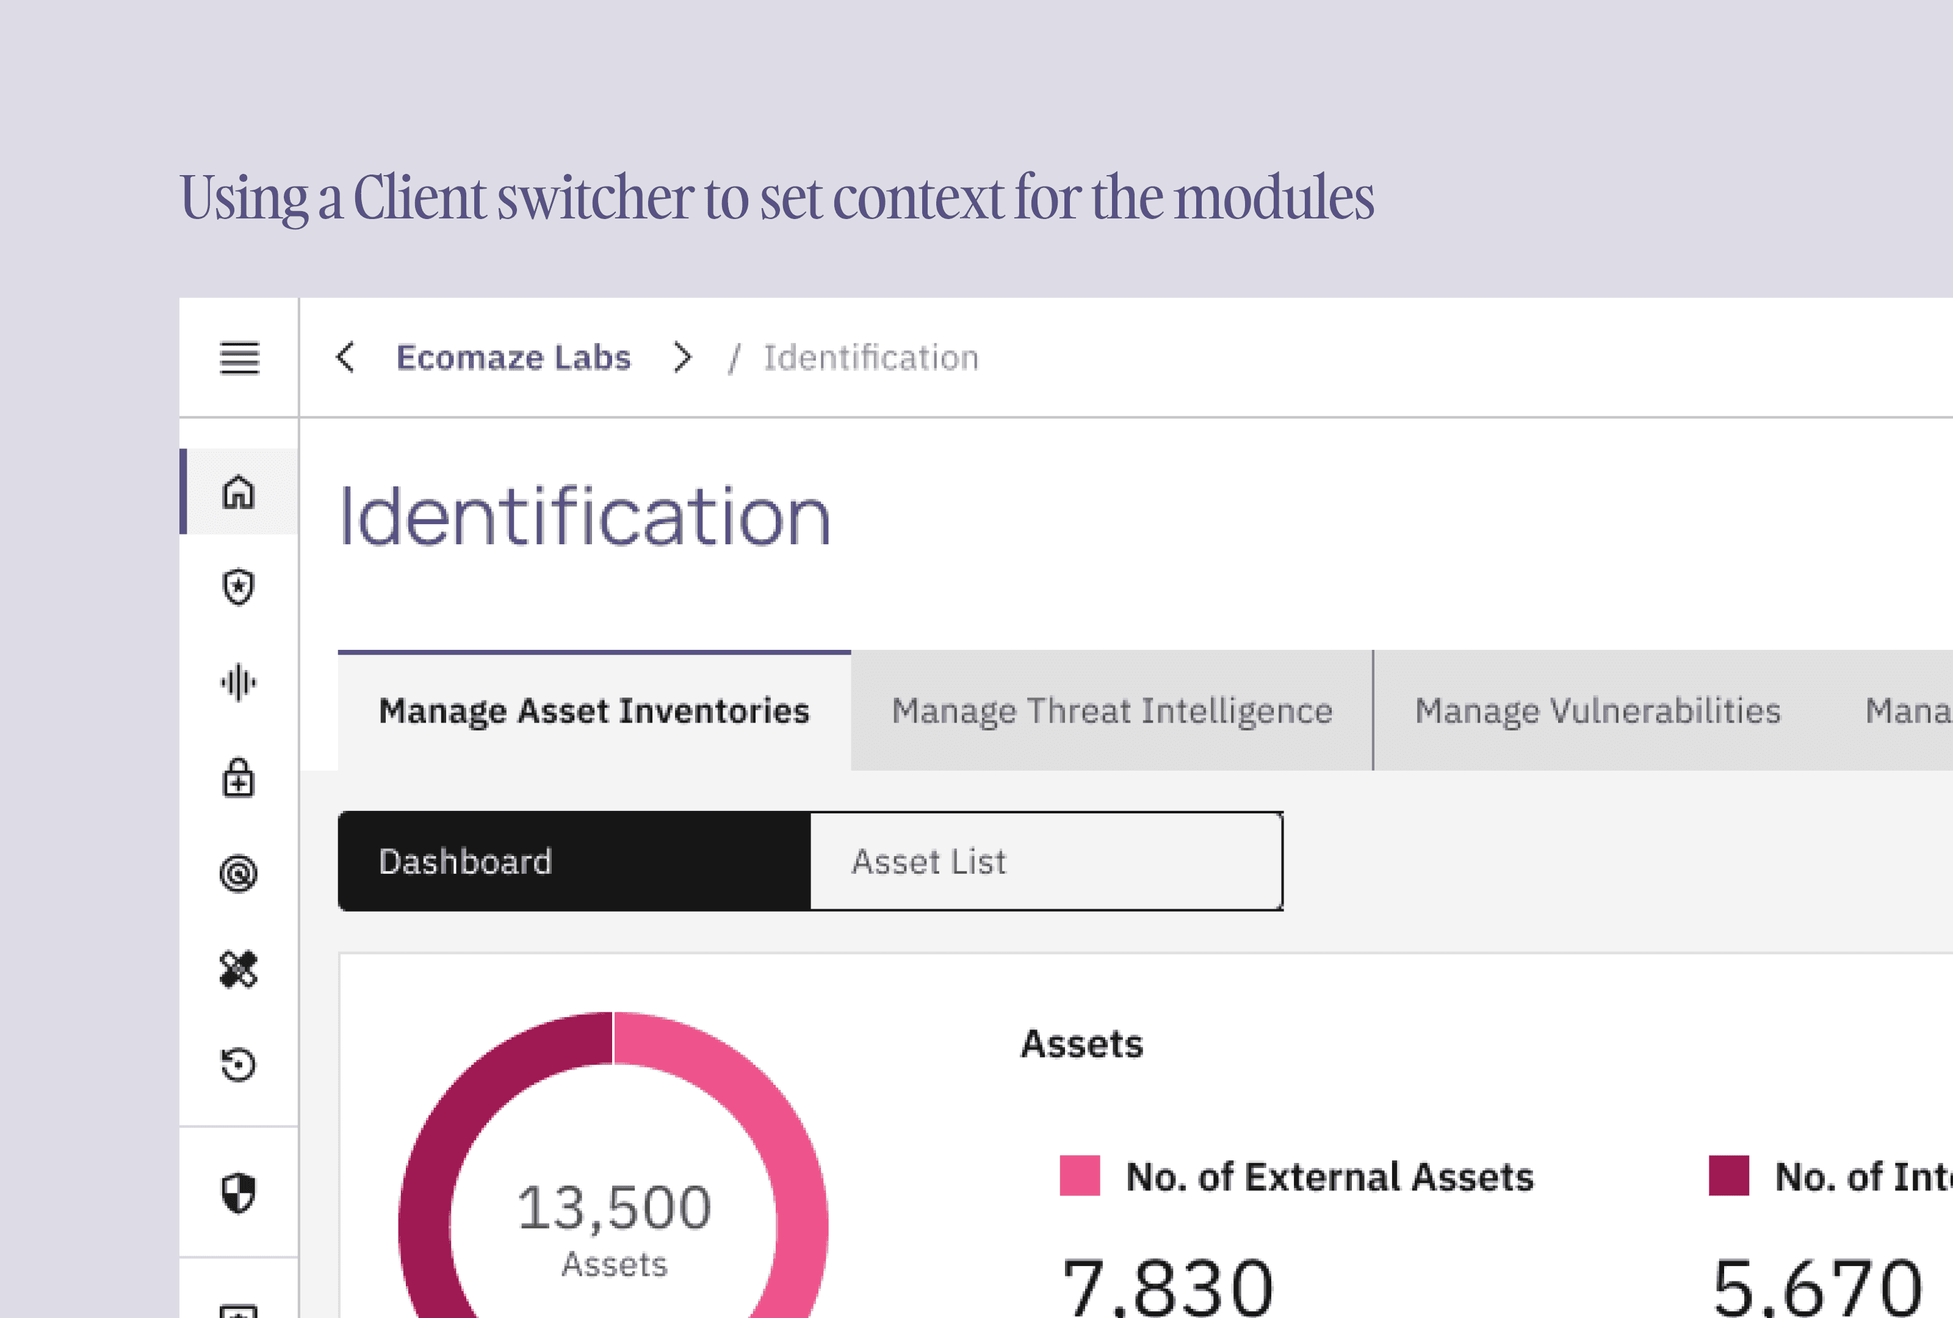Go back with the left chevron
1953x1318 pixels.
coord(345,357)
